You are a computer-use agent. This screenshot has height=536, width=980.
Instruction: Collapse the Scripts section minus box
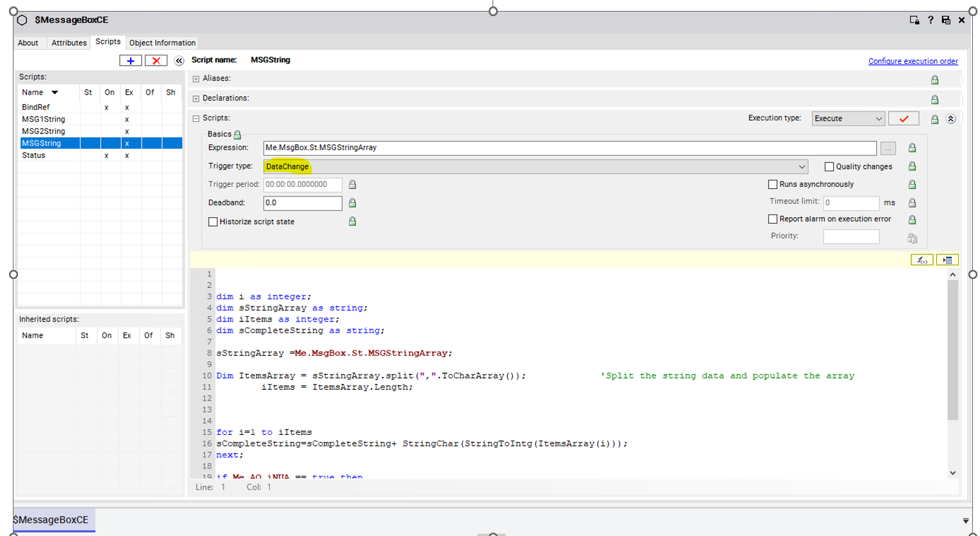pyautogui.click(x=196, y=119)
